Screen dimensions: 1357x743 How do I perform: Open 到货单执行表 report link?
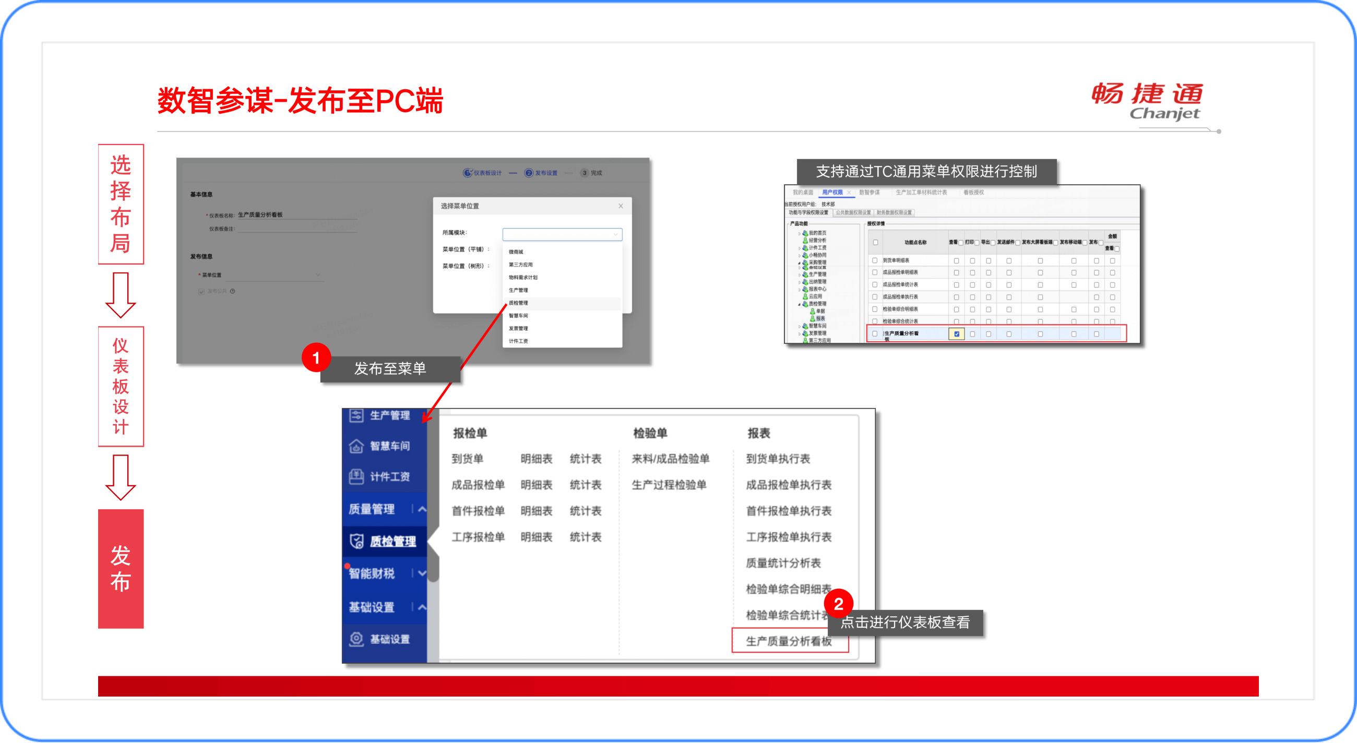(778, 459)
